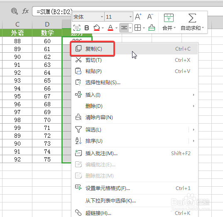Click the AutoSum sigma icon
The height and width of the screenshot is (217, 223).
[192, 18]
